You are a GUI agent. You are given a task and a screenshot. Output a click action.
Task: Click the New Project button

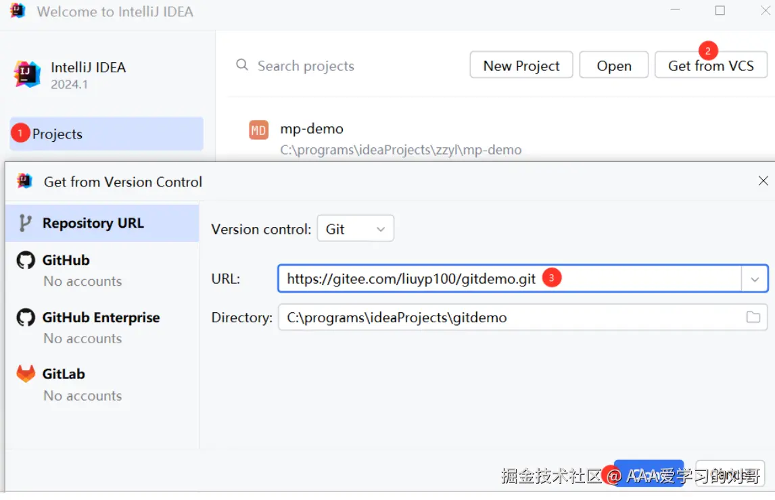point(521,66)
